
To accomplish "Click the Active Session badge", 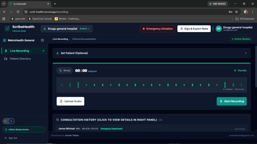I will [241, 39].
